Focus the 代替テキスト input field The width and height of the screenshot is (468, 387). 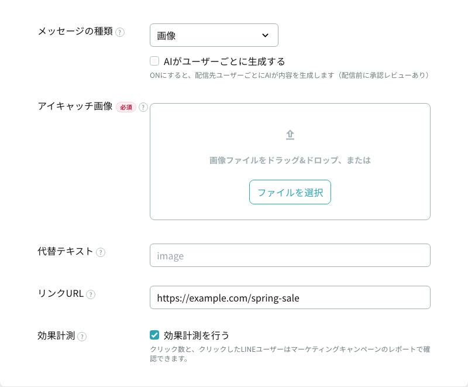click(x=290, y=255)
